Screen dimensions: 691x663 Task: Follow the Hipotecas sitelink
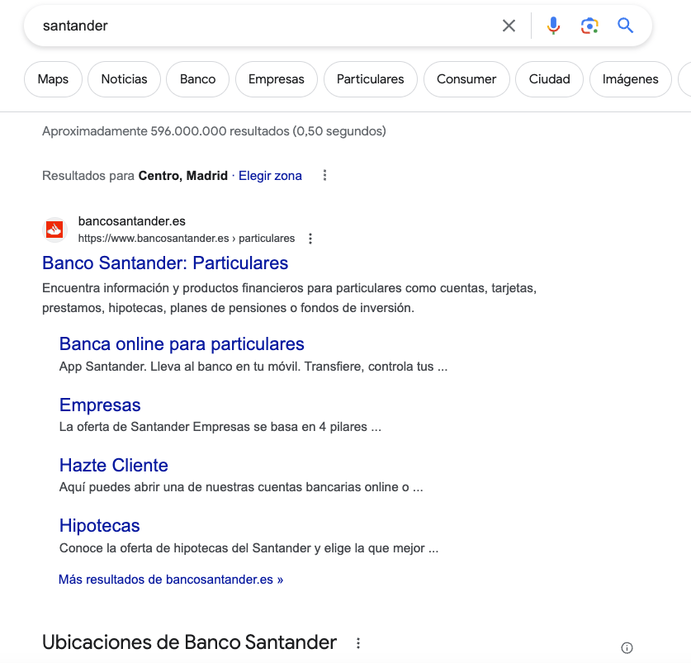99,525
